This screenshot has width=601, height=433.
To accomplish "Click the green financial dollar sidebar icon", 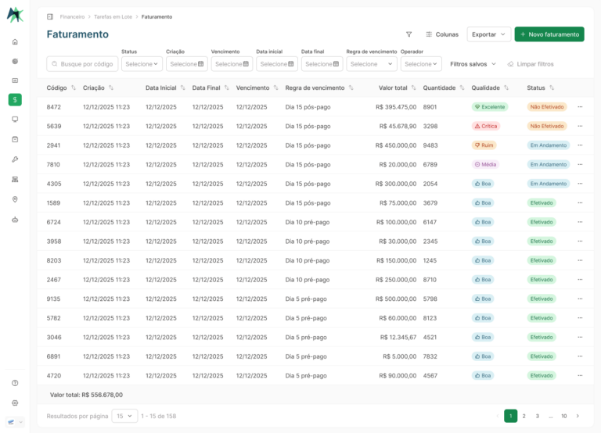I will (15, 99).
